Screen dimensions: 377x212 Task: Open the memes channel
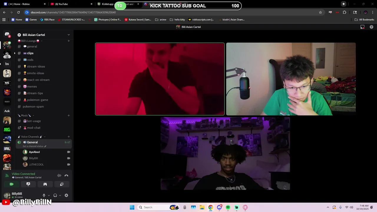click(x=44, y=87)
